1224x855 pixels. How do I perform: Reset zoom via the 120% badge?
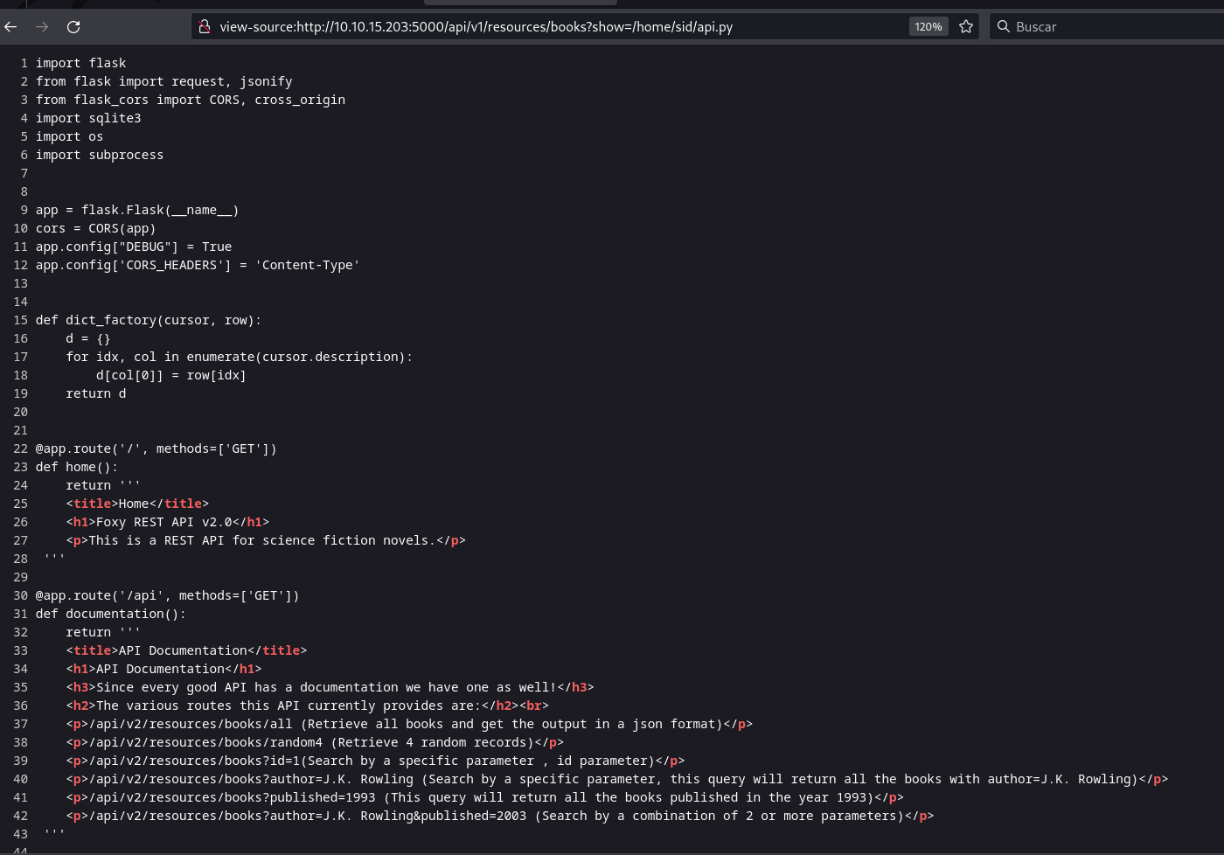(928, 27)
